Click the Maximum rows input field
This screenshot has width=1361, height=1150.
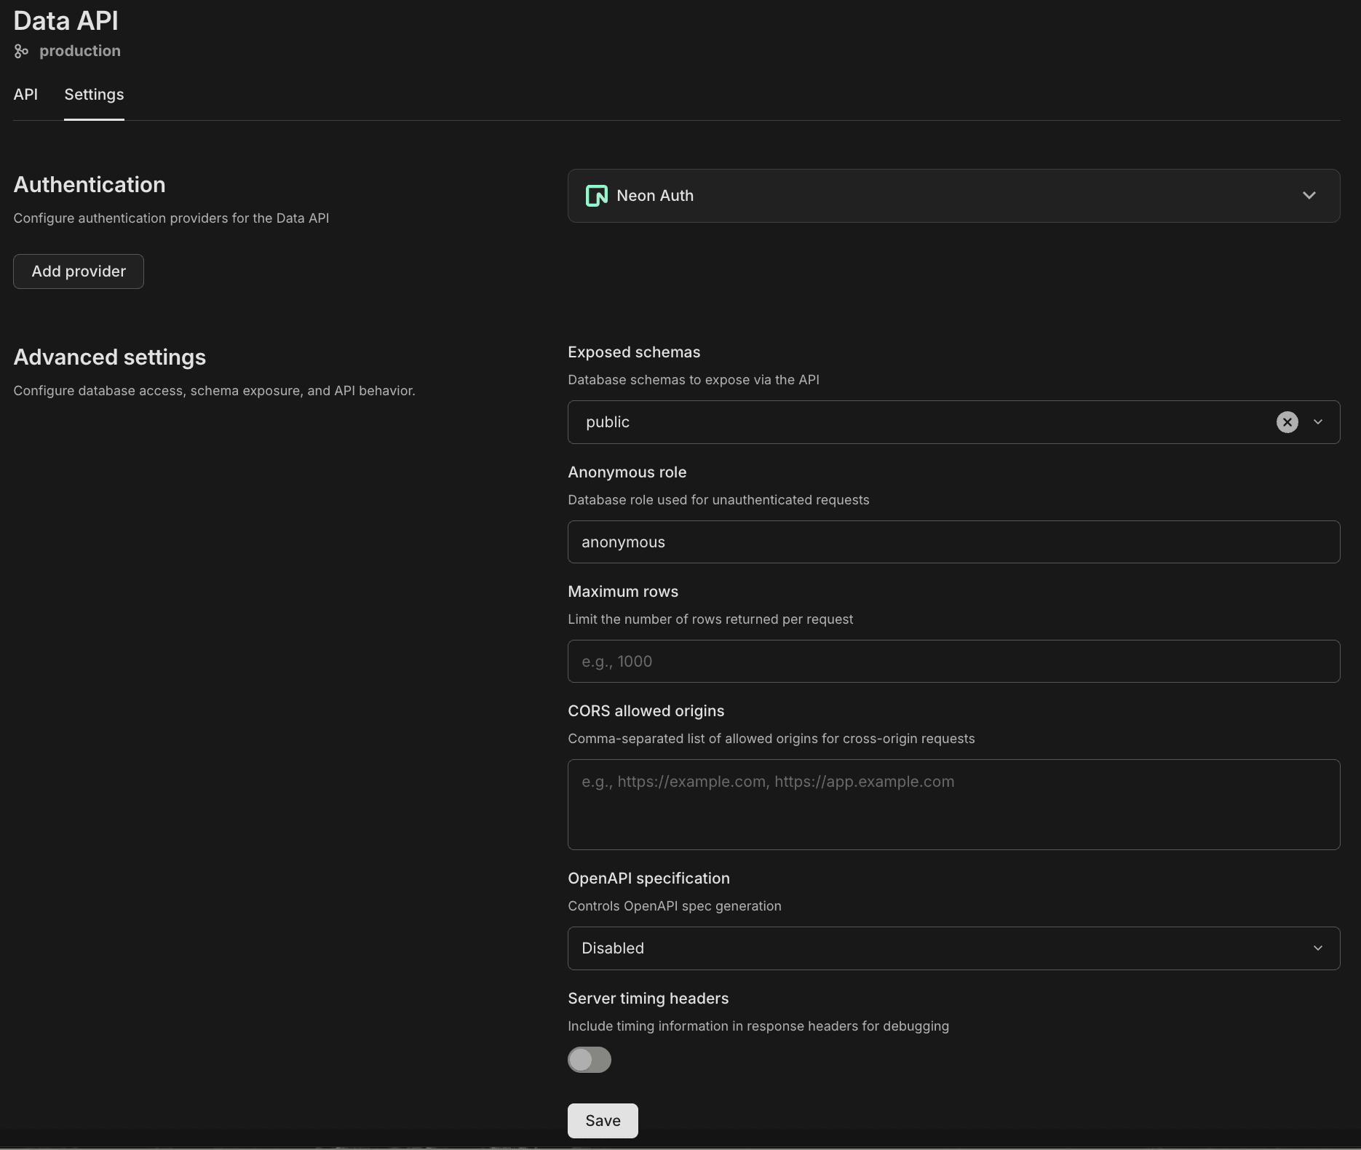[x=953, y=661]
